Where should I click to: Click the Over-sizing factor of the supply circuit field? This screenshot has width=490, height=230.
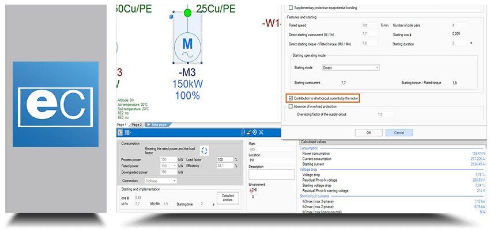[x=386, y=114]
